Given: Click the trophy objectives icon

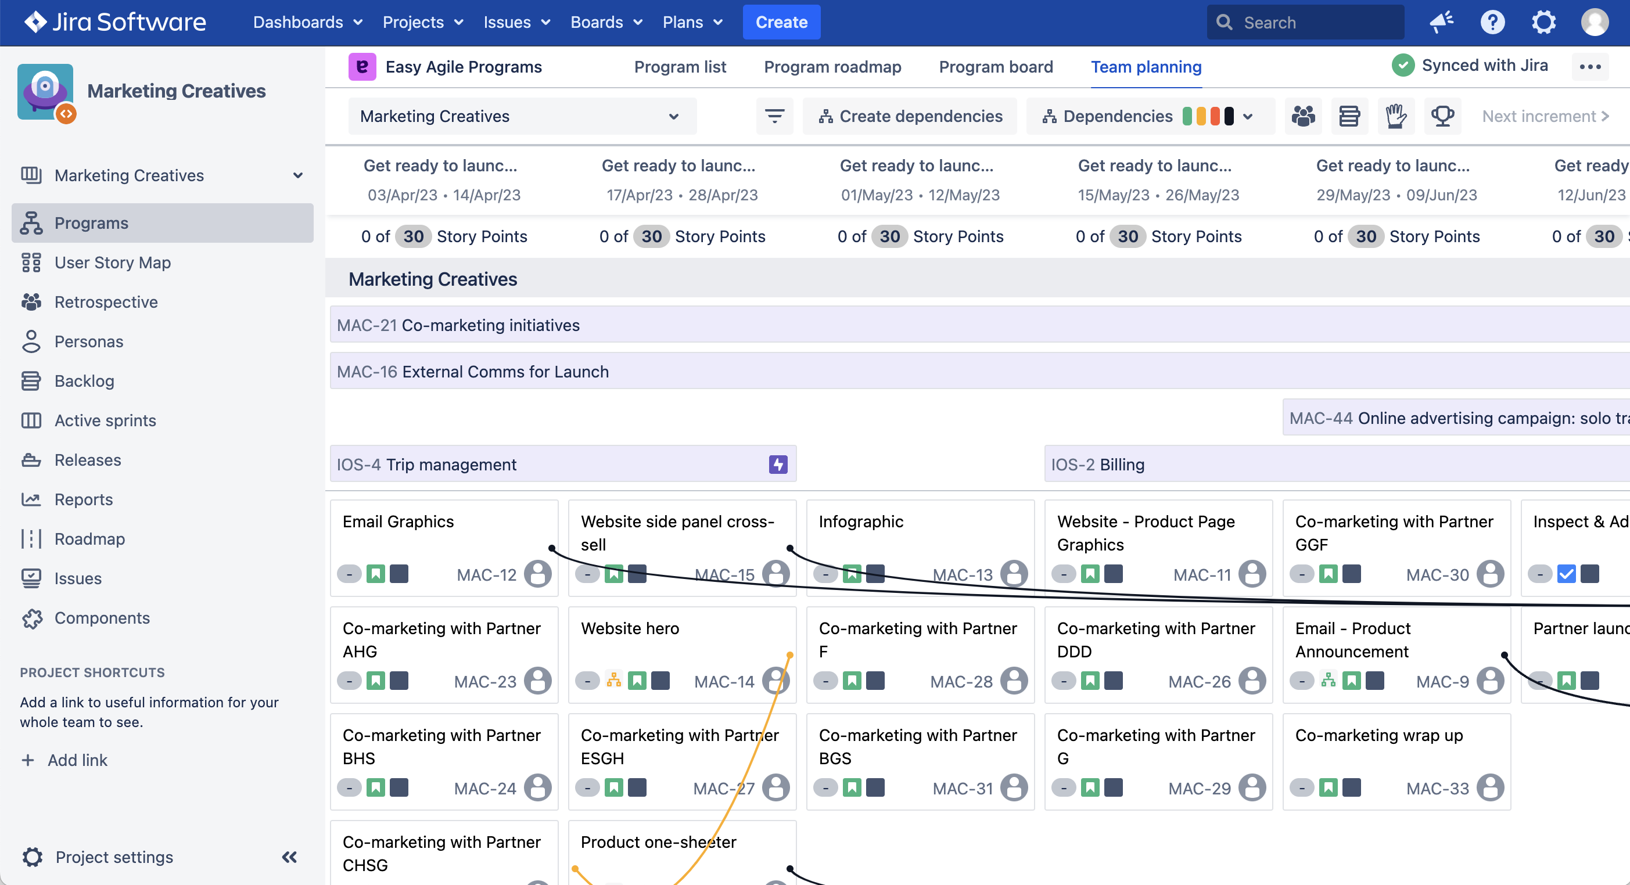Looking at the screenshot, I should 1443,116.
